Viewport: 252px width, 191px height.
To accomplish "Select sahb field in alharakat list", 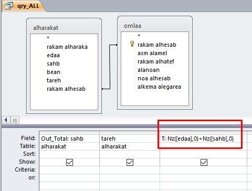I will click(x=53, y=63).
